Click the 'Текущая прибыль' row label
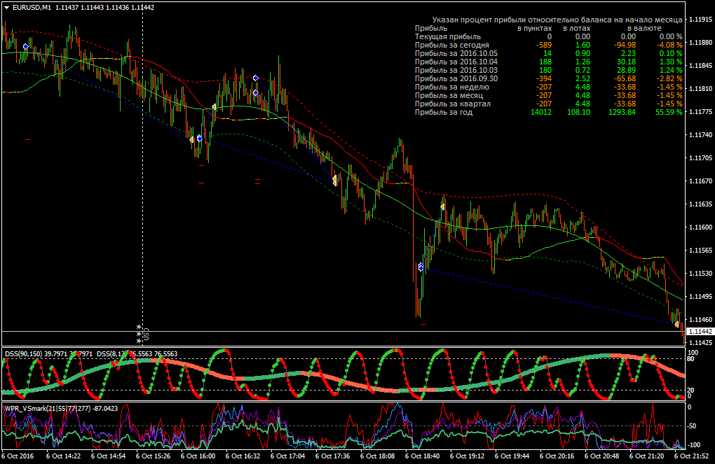 [x=448, y=36]
